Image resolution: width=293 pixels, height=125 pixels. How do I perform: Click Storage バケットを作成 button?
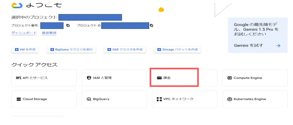[177, 50]
